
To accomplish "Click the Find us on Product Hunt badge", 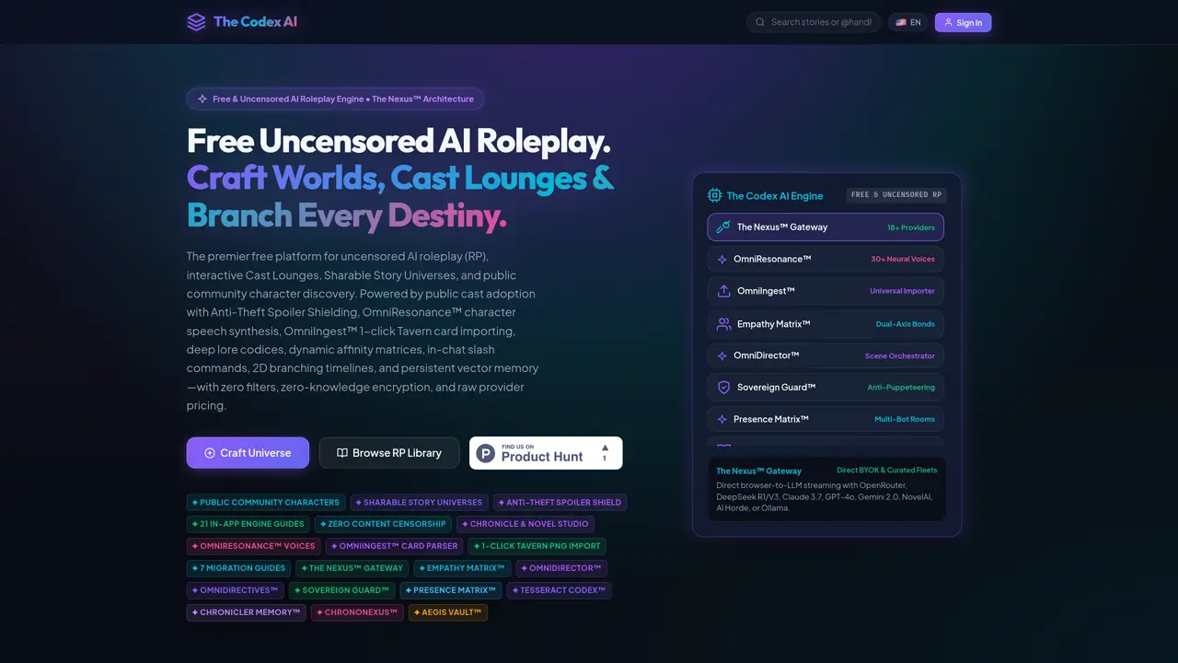I will pos(546,453).
